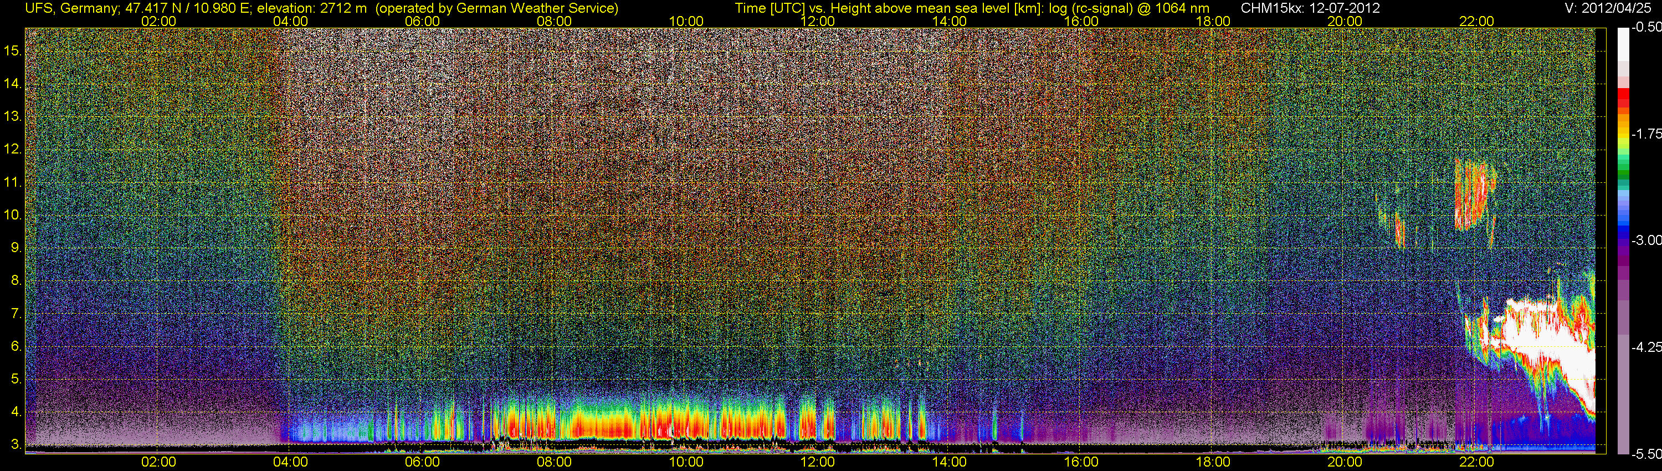The image size is (1662, 471).
Task: Click the '-3.00' color scale value
Action: click(1646, 240)
